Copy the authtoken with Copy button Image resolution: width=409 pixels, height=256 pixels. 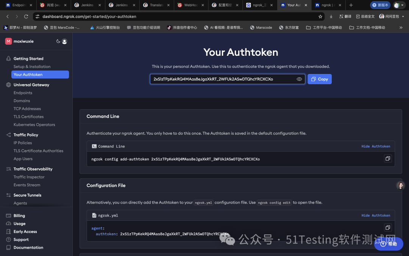point(320,79)
